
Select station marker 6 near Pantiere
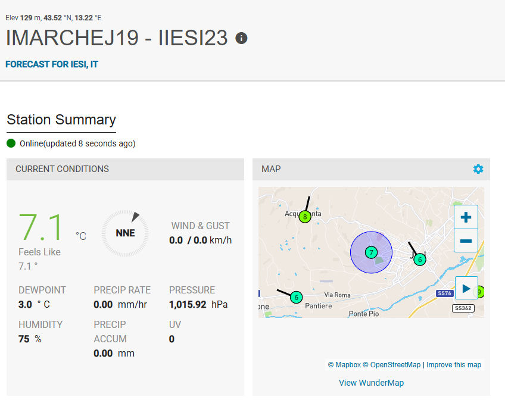tap(296, 296)
